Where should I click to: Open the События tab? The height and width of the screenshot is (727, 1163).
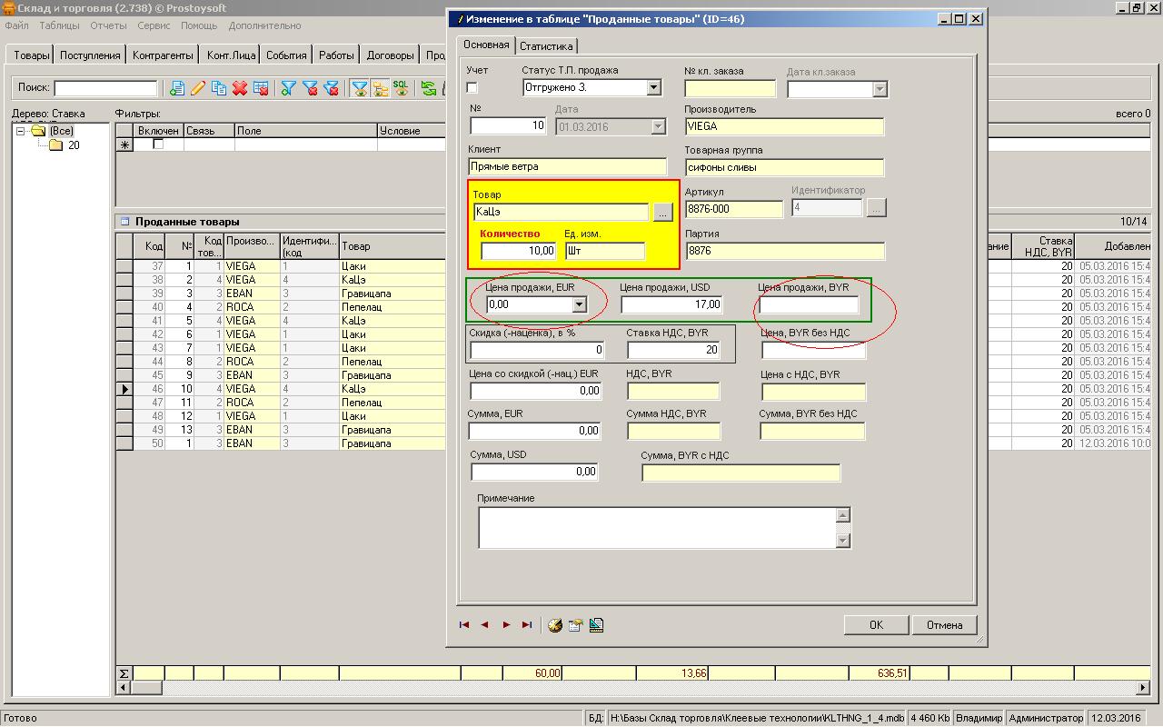pos(286,55)
